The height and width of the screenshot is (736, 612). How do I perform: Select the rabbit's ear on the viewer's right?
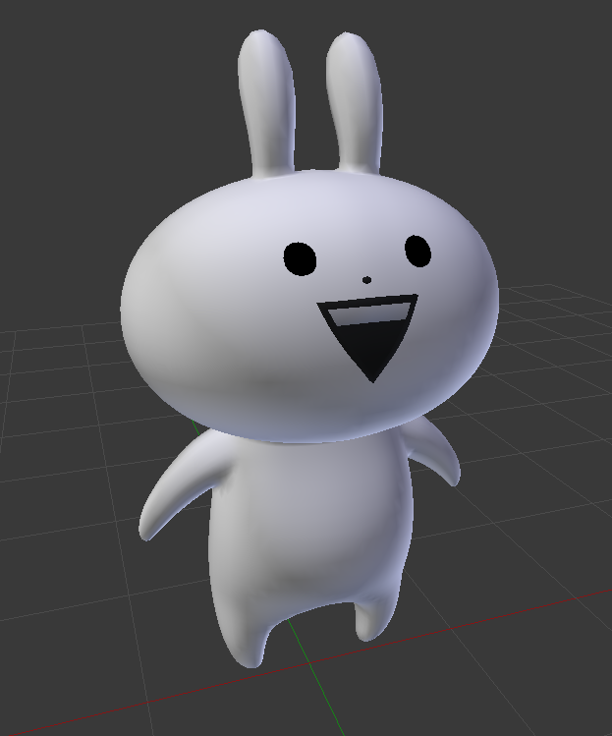coord(356,103)
